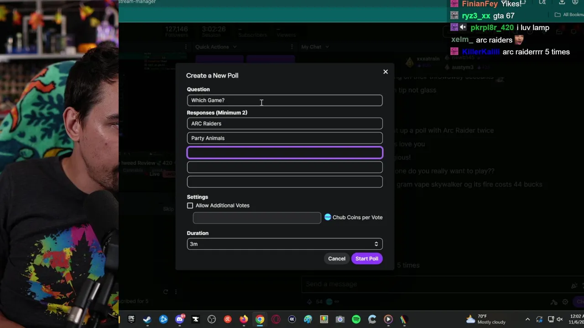Open Google Chrome from the taskbar

pos(260,319)
